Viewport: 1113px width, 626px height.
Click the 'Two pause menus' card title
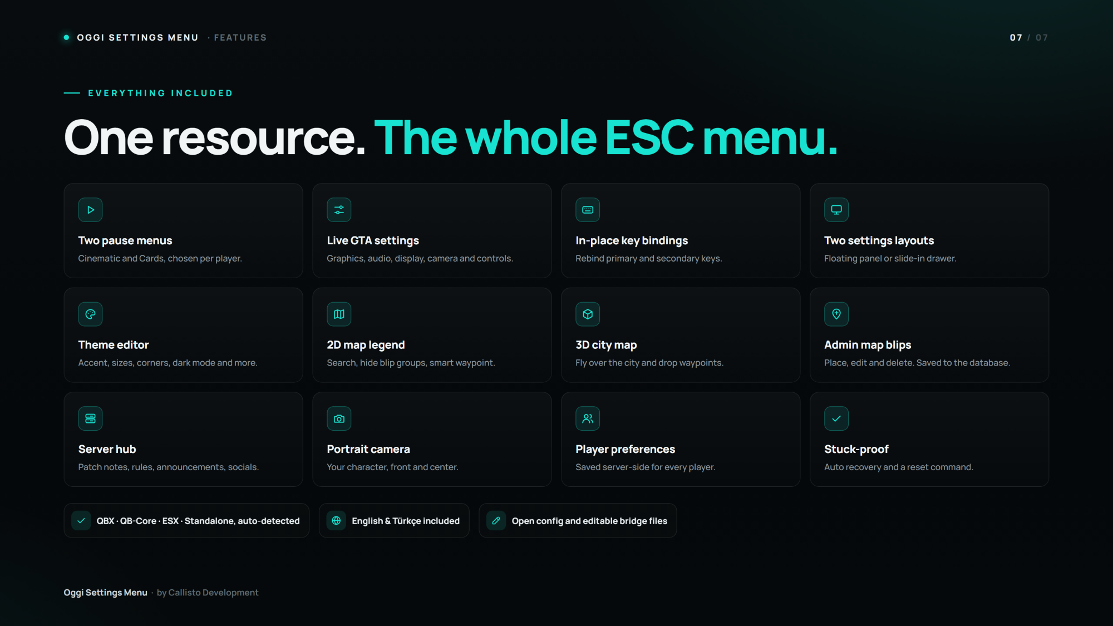coord(125,240)
